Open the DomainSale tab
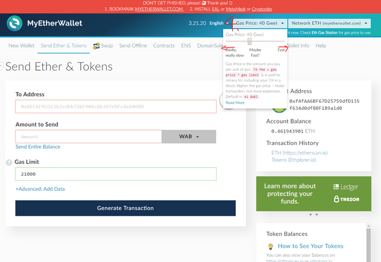 point(210,46)
